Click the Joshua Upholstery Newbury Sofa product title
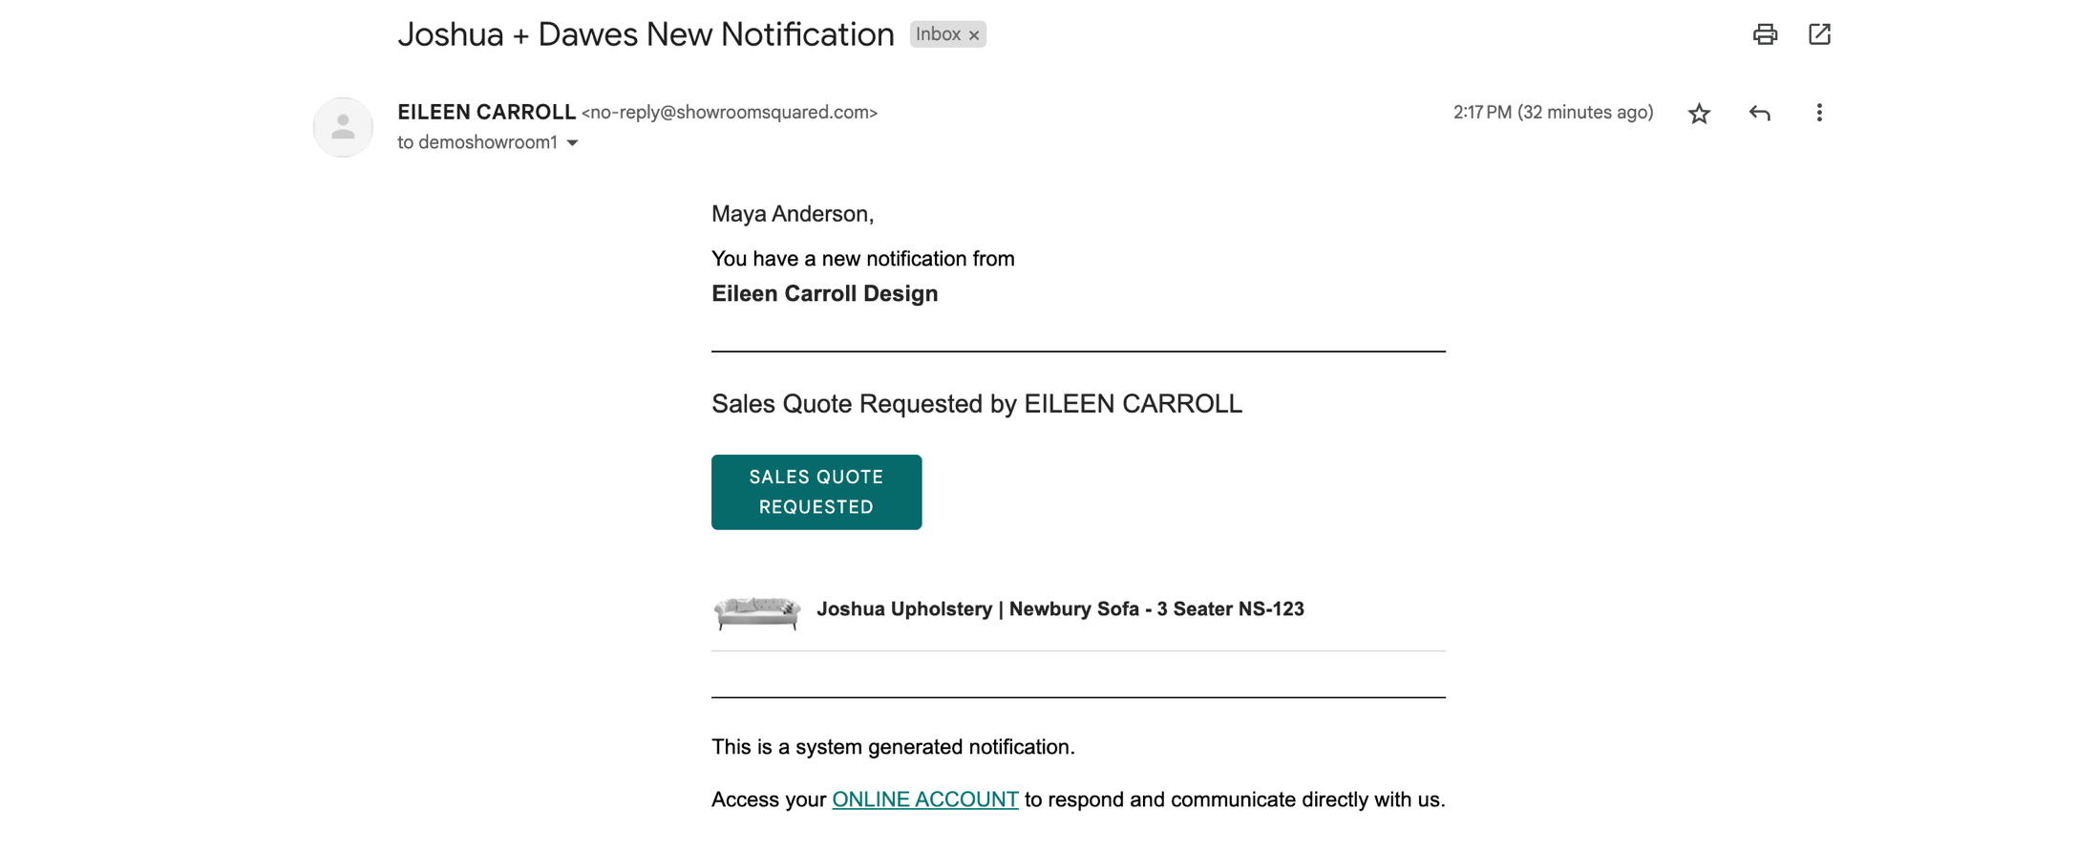 click(1060, 609)
